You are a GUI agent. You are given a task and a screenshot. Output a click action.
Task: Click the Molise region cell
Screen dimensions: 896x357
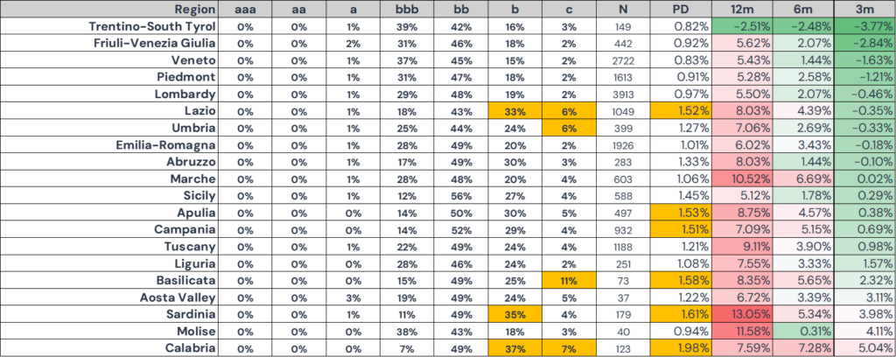(109, 332)
